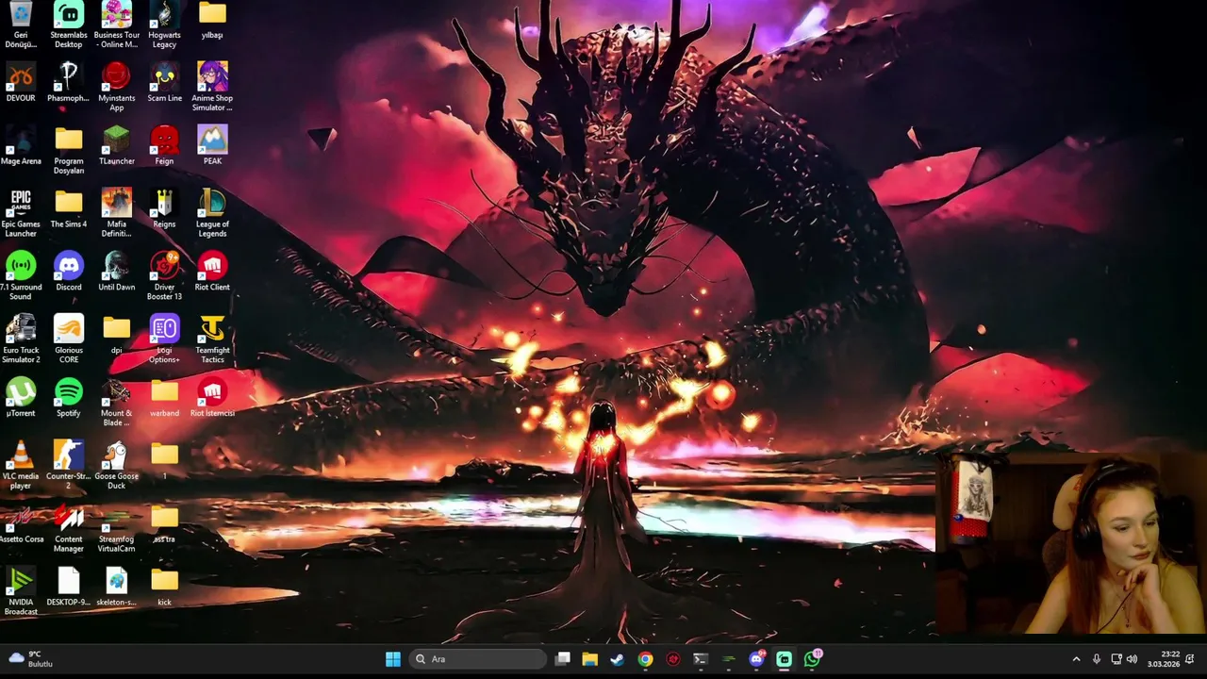This screenshot has height=679, width=1207.
Task: Select the Euro Truck Simulator 2 icon
Action: (x=21, y=339)
